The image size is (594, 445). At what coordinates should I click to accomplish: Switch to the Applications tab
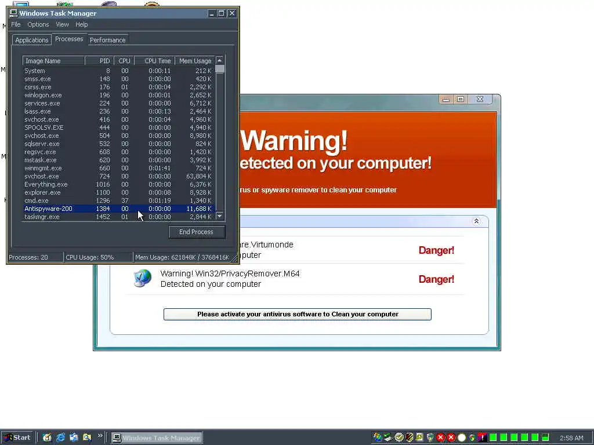pos(32,40)
